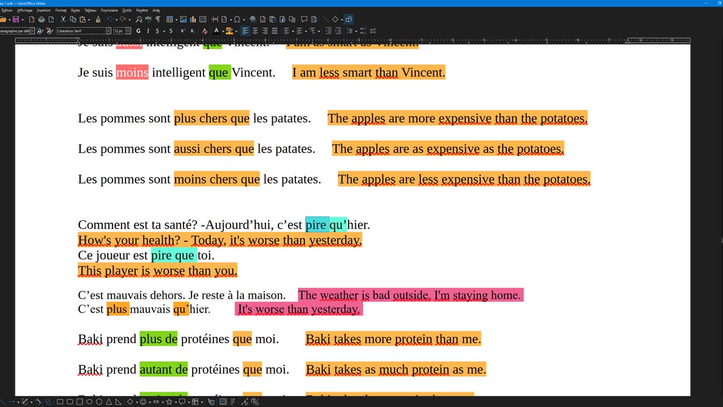The height and width of the screenshot is (407, 723).
Task: Click the font color (A) button
Action: [x=216, y=31]
